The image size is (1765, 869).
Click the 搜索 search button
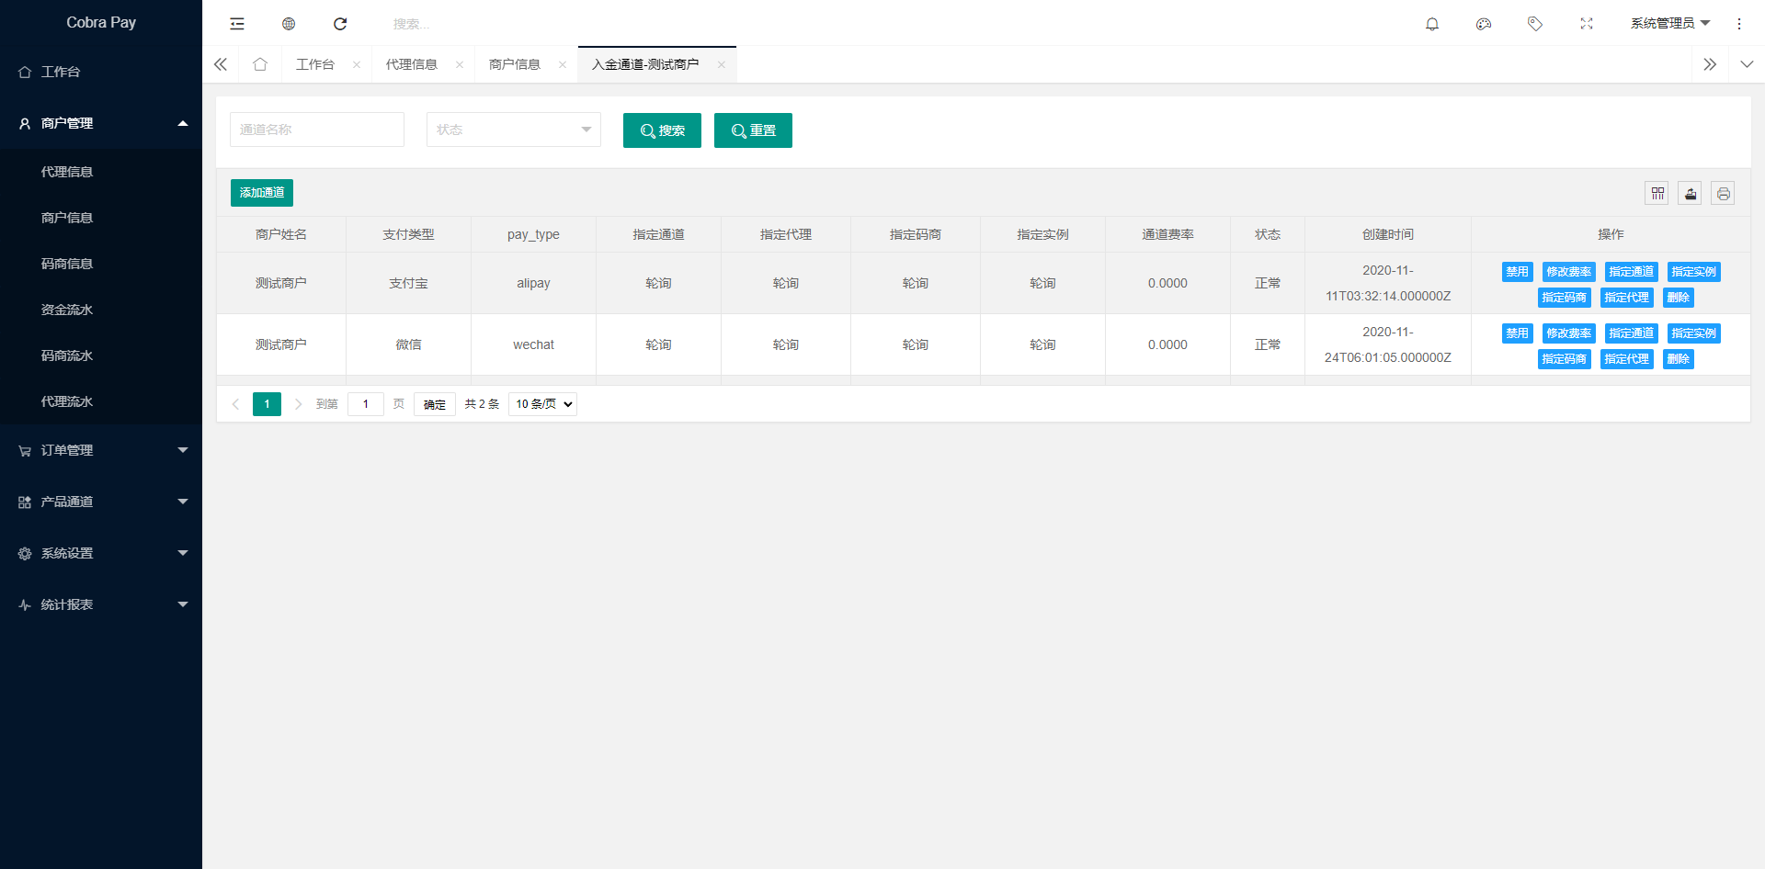662,130
